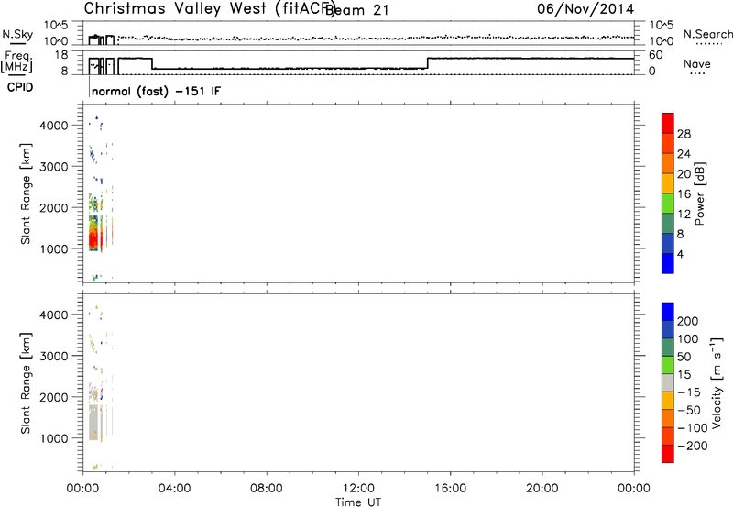Click the red bottom swatch of Velocity bar
The image size is (733, 508).
click(x=668, y=454)
